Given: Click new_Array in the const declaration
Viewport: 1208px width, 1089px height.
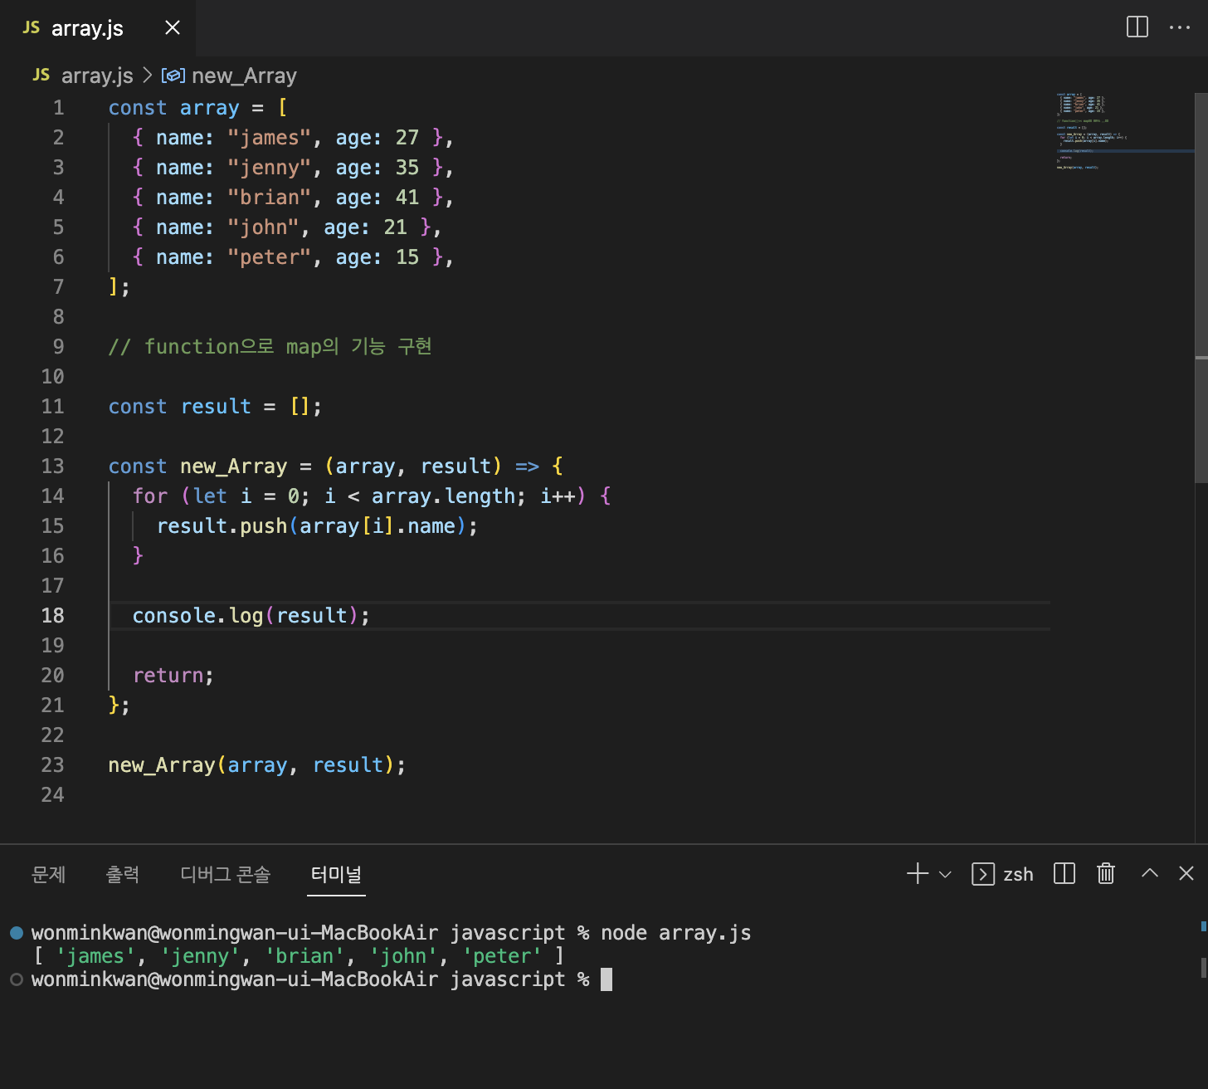Looking at the screenshot, I should 233,466.
